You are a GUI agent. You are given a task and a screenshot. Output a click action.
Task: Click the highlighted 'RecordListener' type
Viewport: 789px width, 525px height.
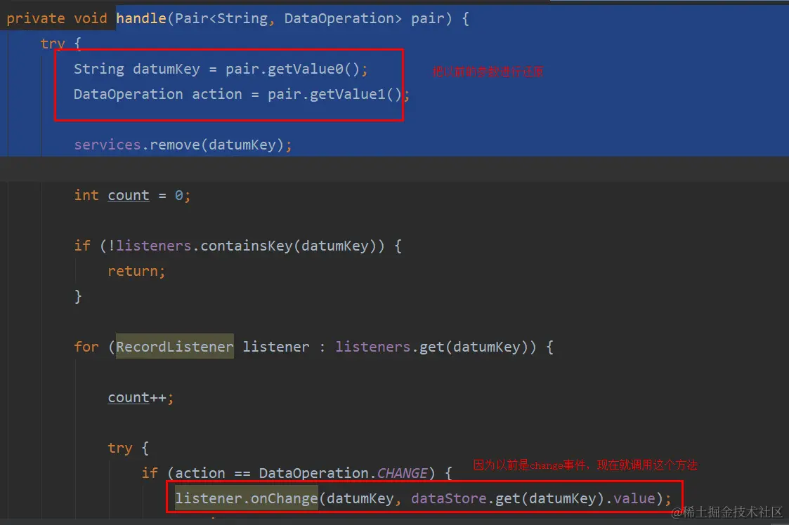175,347
